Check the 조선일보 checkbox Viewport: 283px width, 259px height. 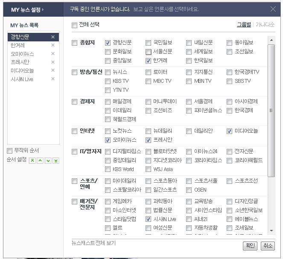coord(229,52)
